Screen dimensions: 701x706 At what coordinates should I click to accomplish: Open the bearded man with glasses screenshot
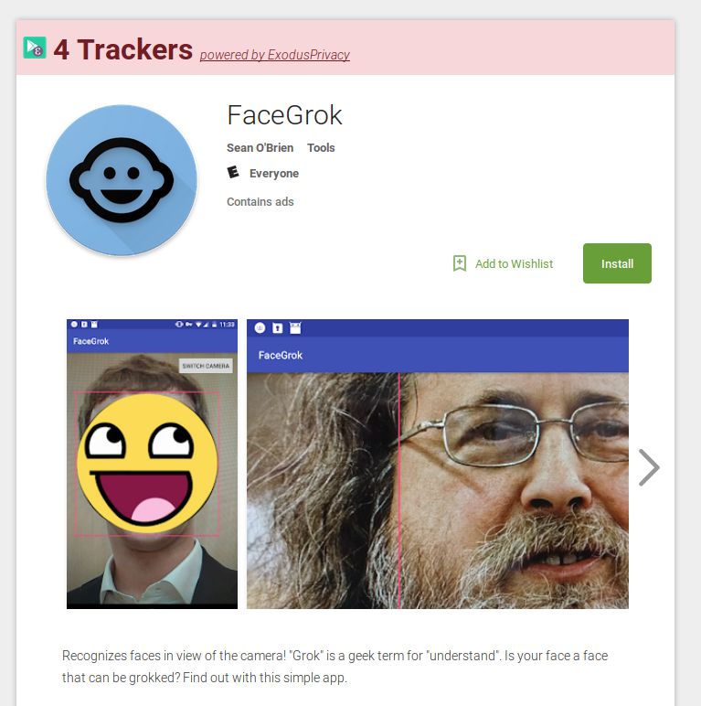(x=438, y=465)
